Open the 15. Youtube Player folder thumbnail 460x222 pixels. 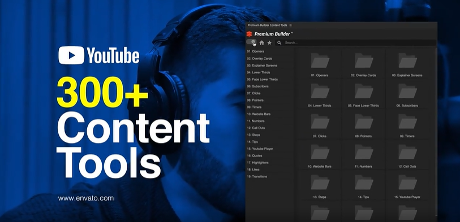(407, 182)
